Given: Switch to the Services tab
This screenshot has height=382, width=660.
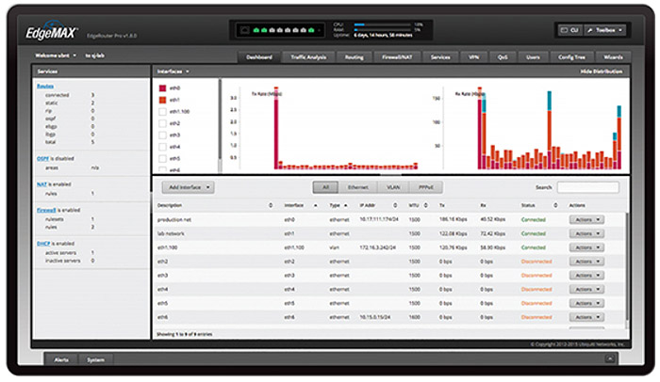Looking at the screenshot, I should click(440, 57).
